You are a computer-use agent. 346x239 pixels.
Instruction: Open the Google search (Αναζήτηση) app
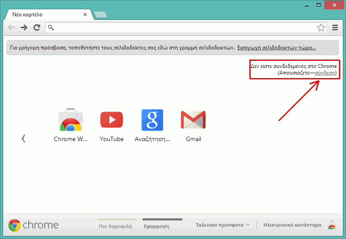(152, 120)
